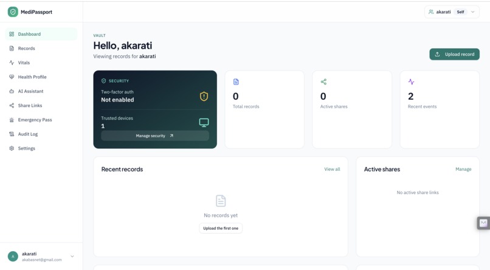The width and height of the screenshot is (490, 270).
Task: Click the people icon in profile switcher
Action: 431,12
